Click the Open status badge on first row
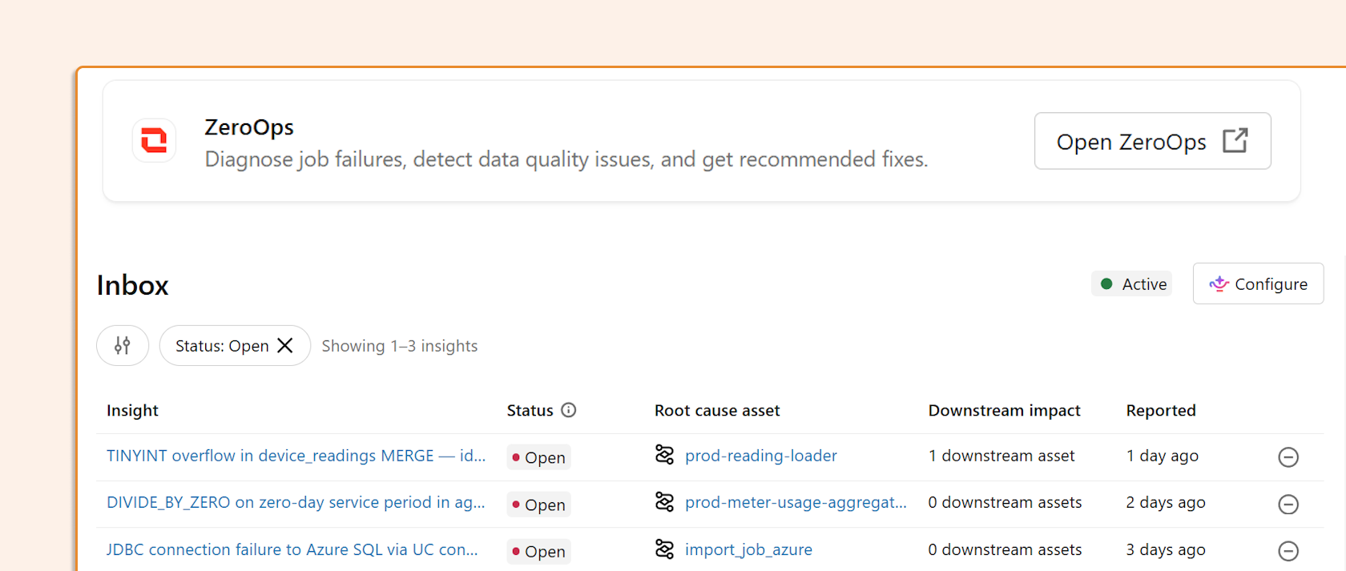Viewport: 1346px width, 571px height. (x=538, y=457)
